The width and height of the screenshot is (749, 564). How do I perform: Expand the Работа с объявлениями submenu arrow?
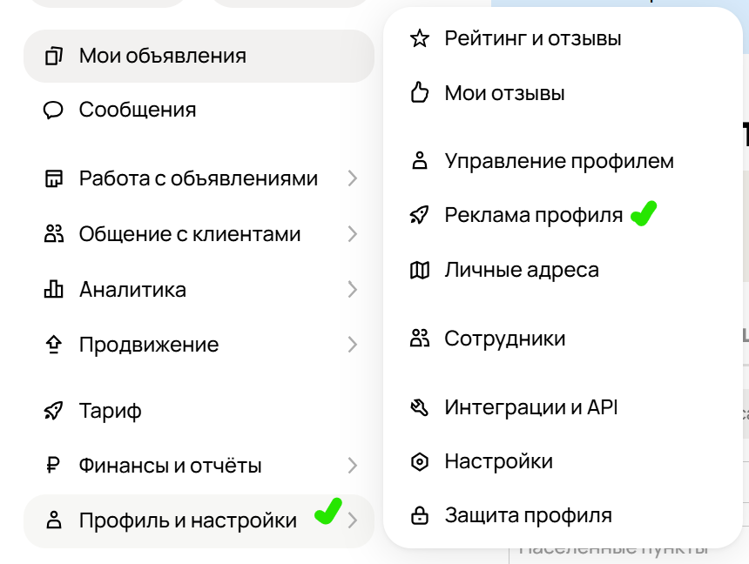coord(352,178)
